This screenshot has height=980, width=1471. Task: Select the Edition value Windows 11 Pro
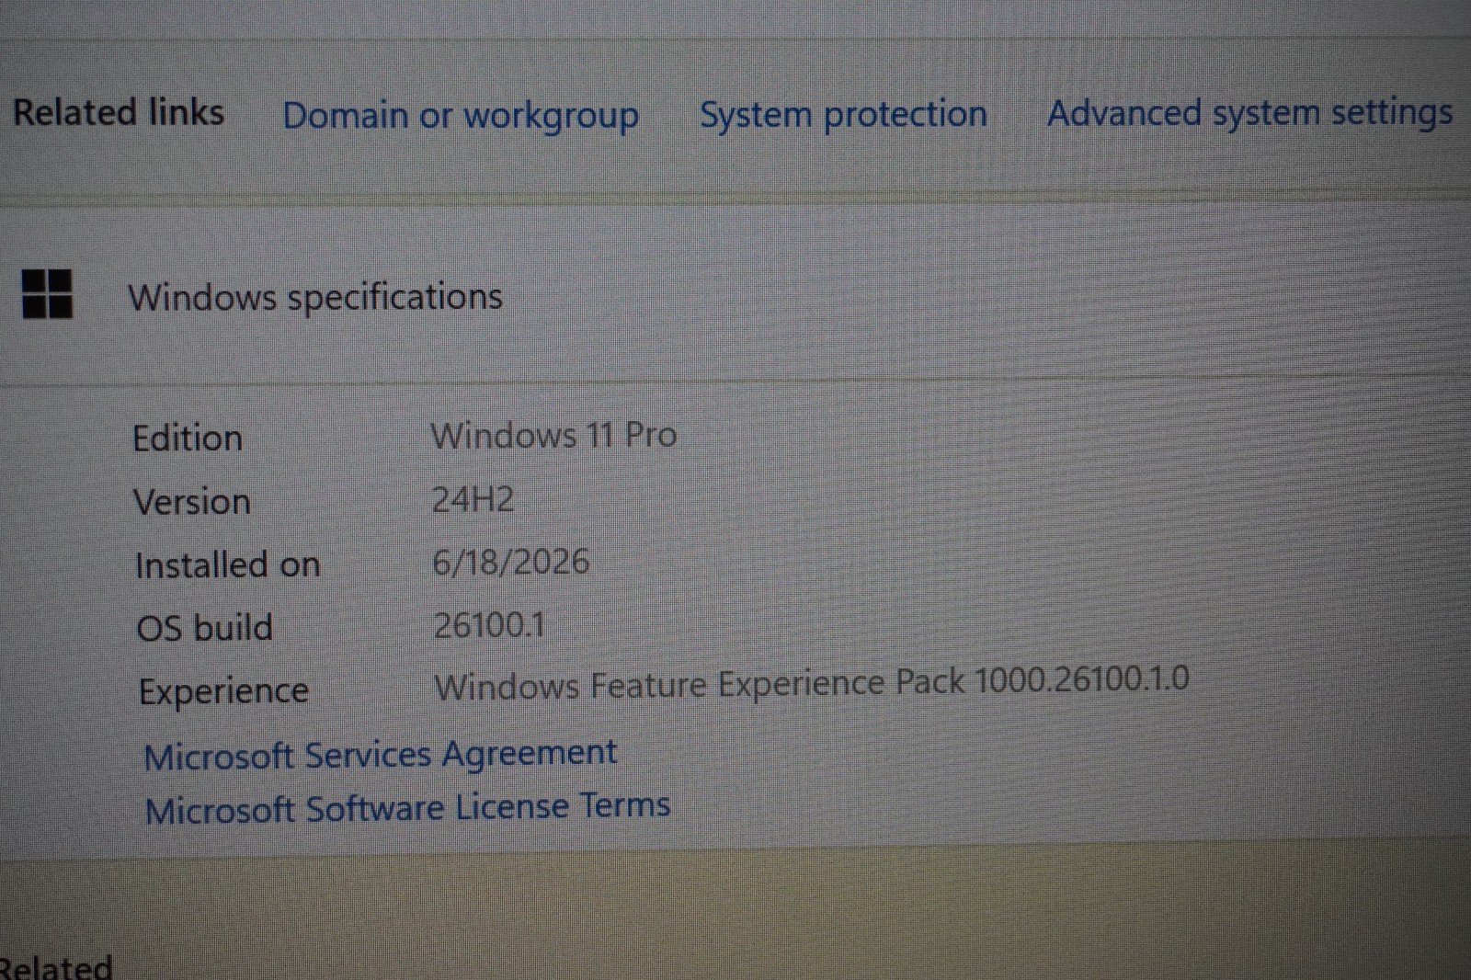pos(553,435)
